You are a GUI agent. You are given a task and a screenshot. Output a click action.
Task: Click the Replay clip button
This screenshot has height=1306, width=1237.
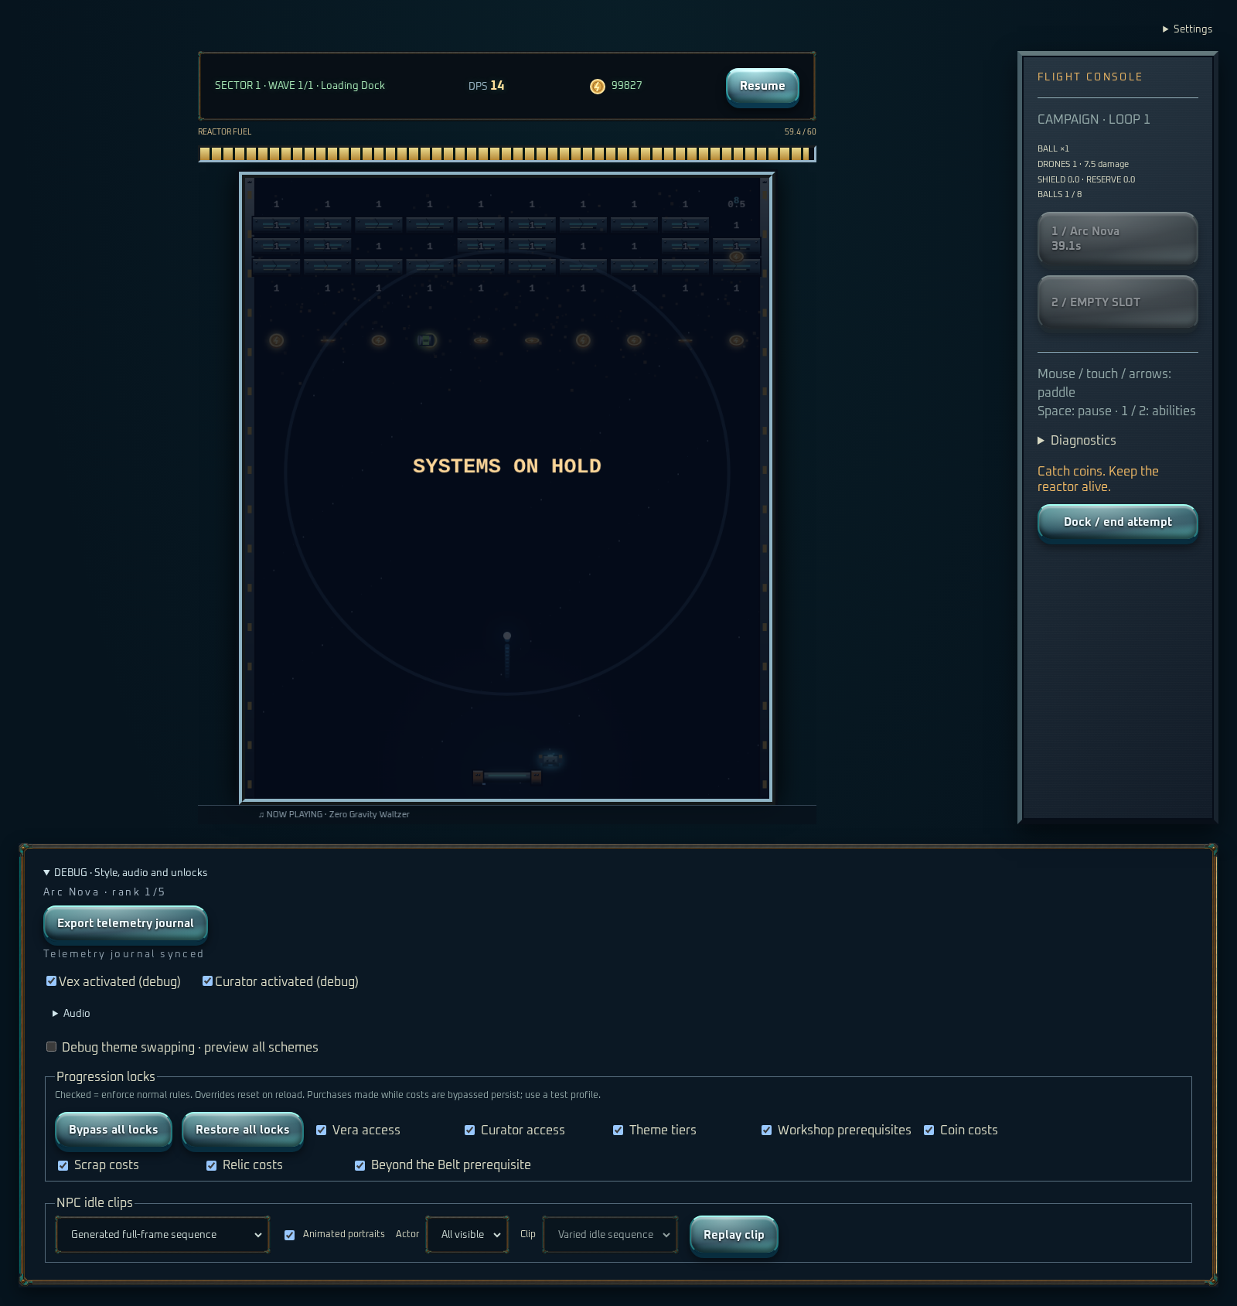coord(734,1235)
